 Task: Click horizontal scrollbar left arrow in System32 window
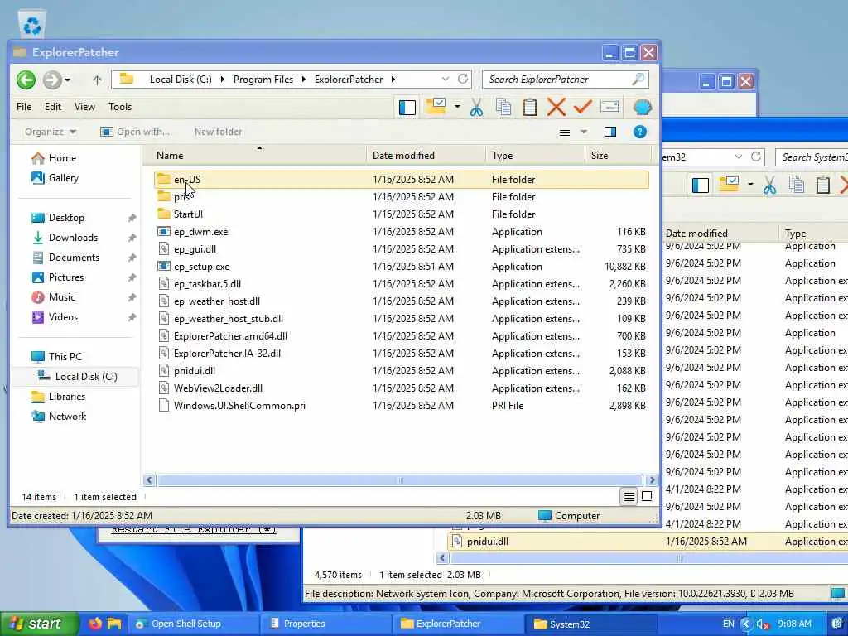tap(442, 557)
